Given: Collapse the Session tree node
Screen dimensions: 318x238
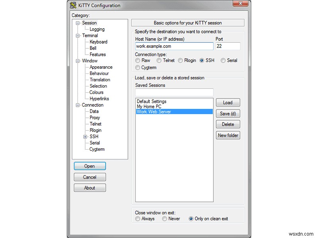Looking at the screenshot, I should click(78, 23).
